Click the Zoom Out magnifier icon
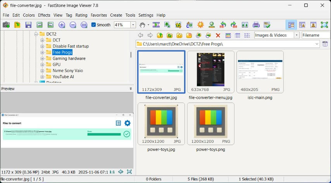Viewport: 331px width, 183px height. [73, 25]
